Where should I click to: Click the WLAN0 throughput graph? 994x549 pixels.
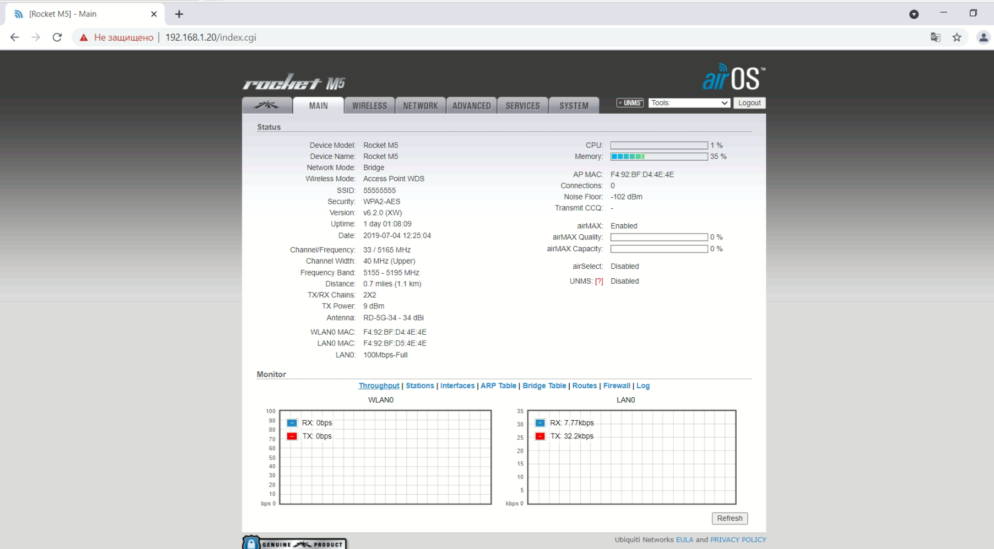[385, 457]
